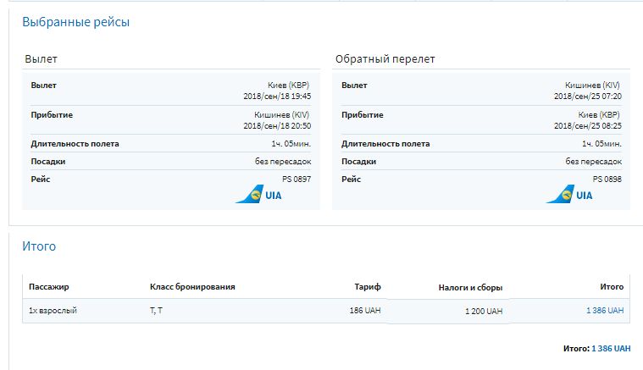The height and width of the screenshot is (370, 643).
Task: Click flight number PS 0898
Action: 607,179
